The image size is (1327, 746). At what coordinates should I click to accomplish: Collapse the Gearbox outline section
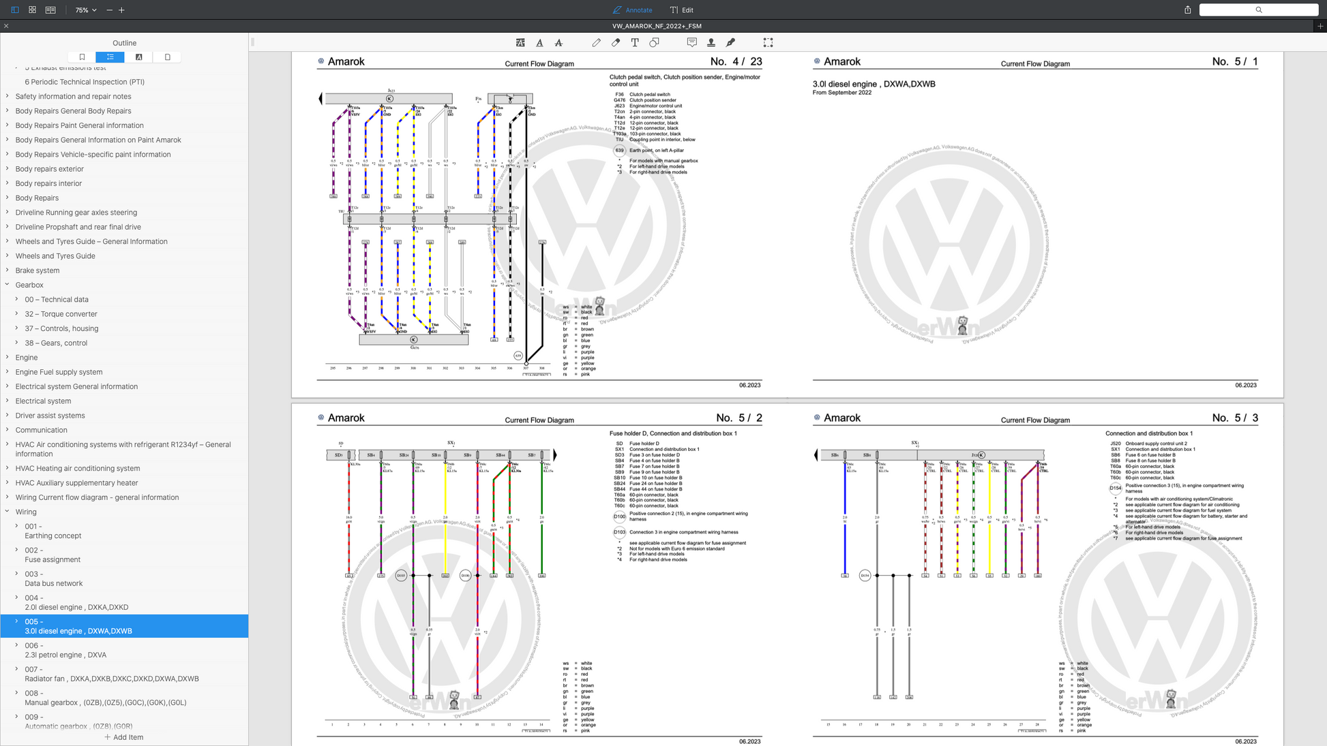[x=8, y=285]
